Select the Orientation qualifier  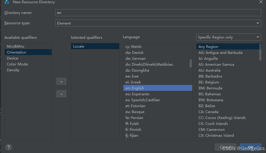coord(17,52)
